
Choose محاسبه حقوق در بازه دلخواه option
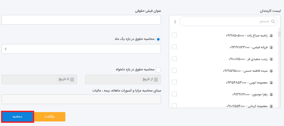pos(158,70)
